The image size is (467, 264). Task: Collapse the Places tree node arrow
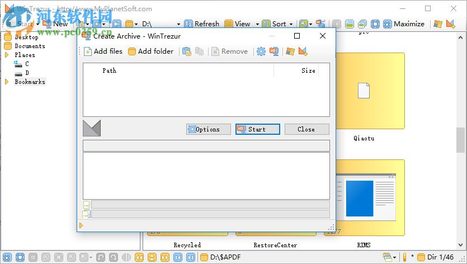click(x=7, y=55)
